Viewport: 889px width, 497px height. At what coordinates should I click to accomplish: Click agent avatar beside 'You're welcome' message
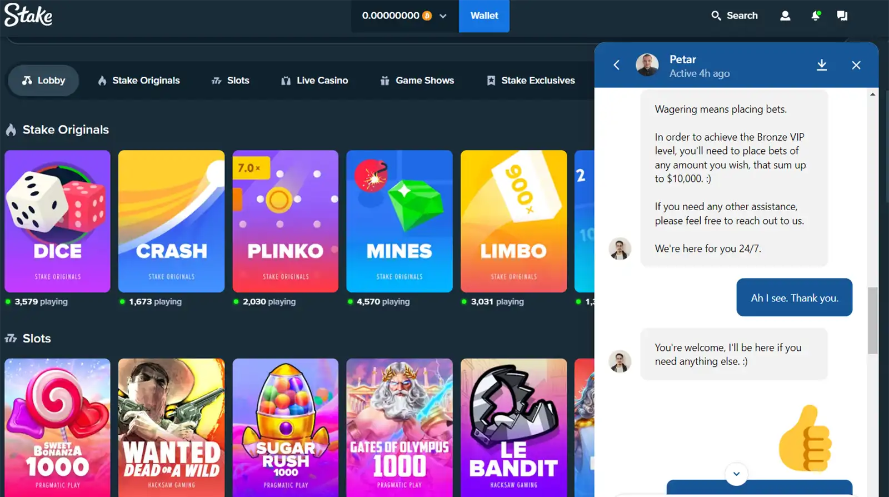pos(620,361)
